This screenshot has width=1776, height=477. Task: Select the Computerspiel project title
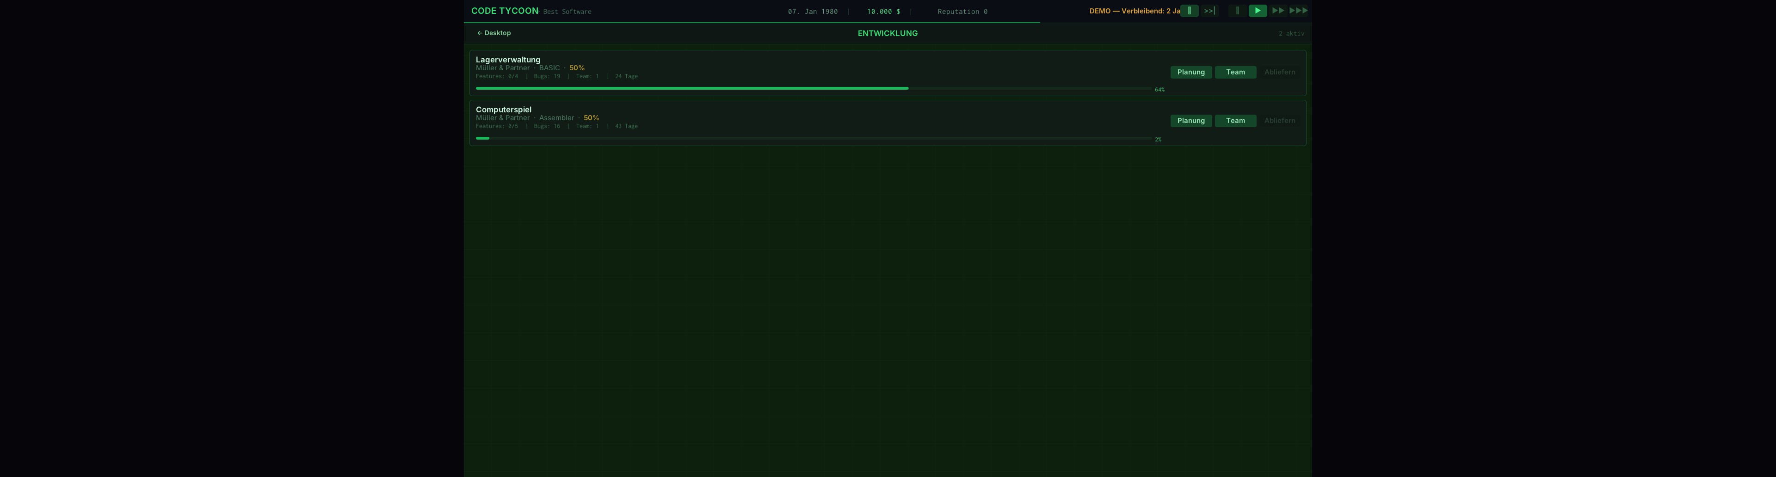503,110
